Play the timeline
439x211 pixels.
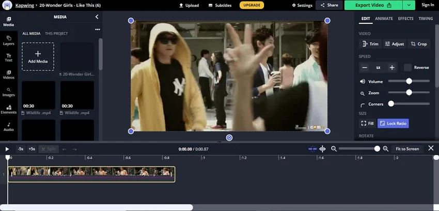tap(7, 149)
